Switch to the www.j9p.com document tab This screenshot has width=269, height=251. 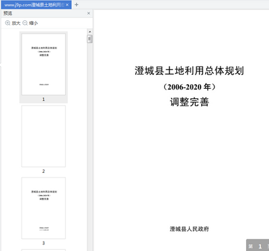point(36,5)
